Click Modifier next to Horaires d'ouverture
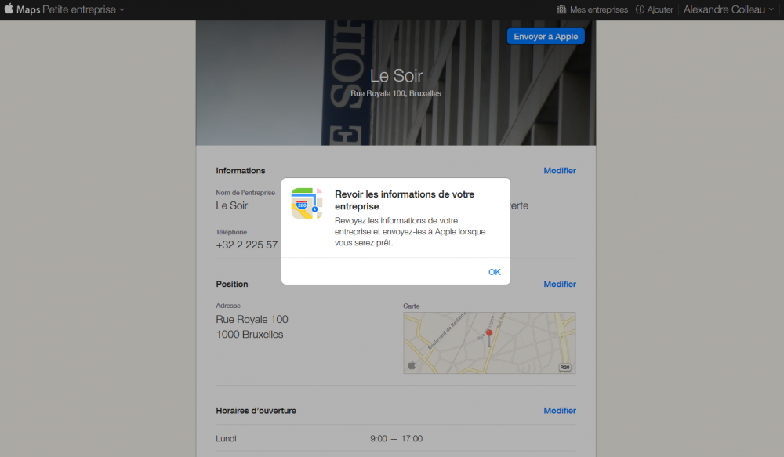The height and width of the screenshot is (457, 784). coord(560,411)
